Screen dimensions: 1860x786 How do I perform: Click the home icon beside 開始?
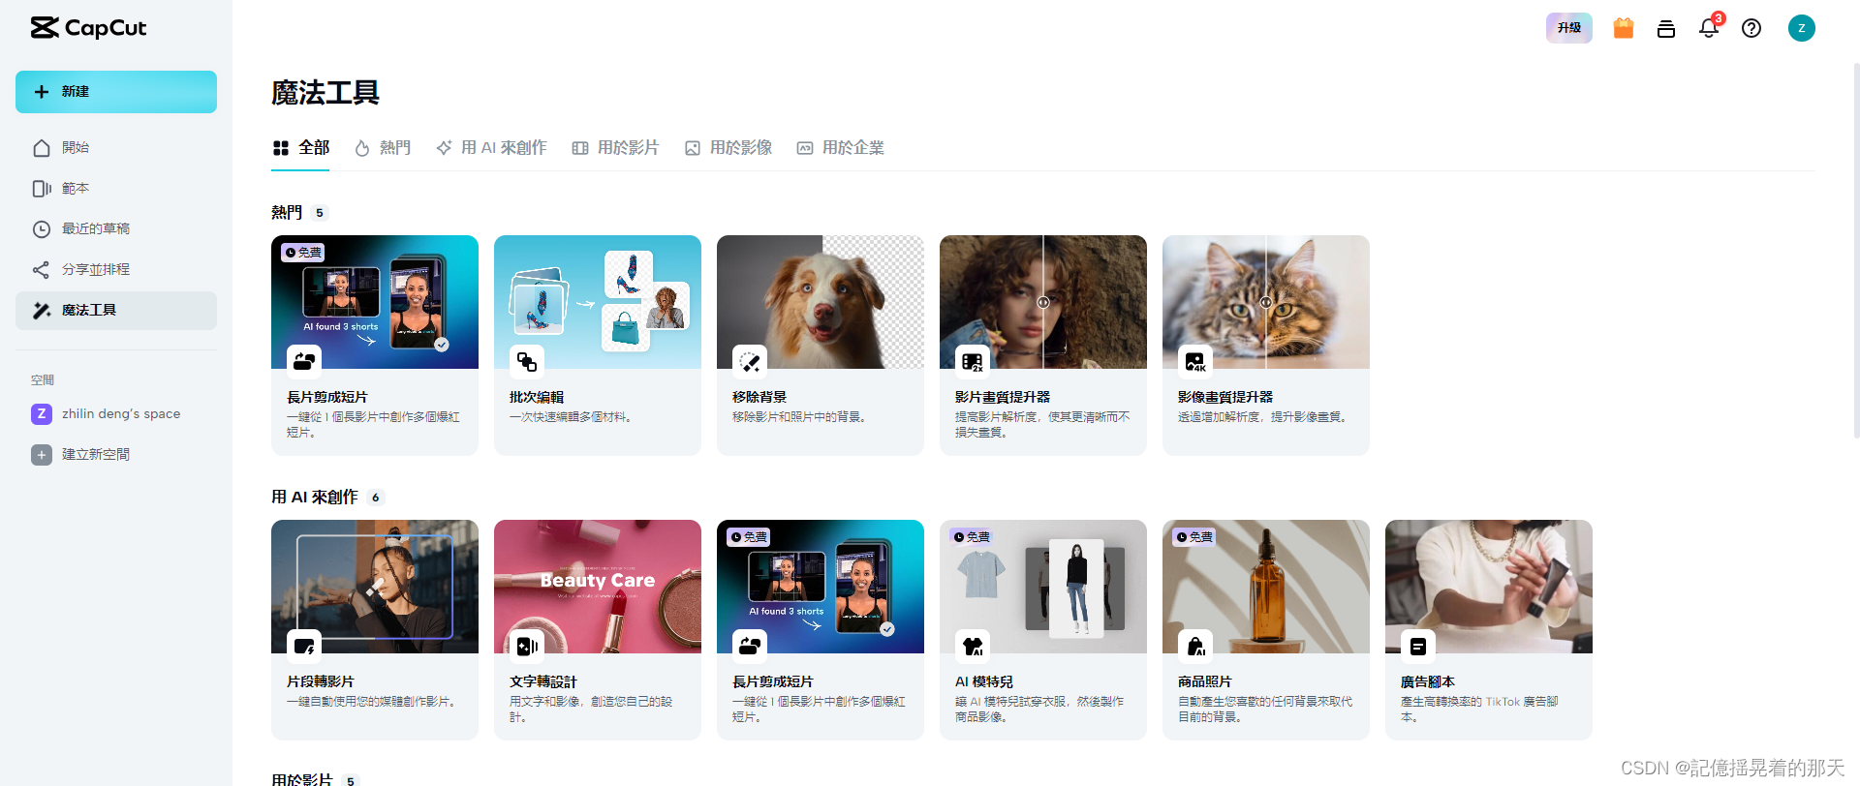tap(42, 148)
